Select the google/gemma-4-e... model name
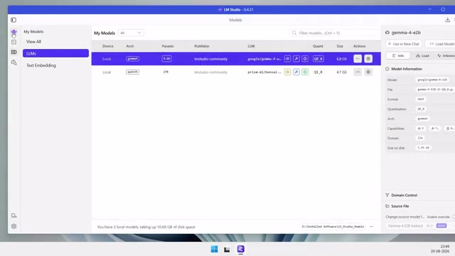Screen dimensions: 455x256 click(264, 59)
